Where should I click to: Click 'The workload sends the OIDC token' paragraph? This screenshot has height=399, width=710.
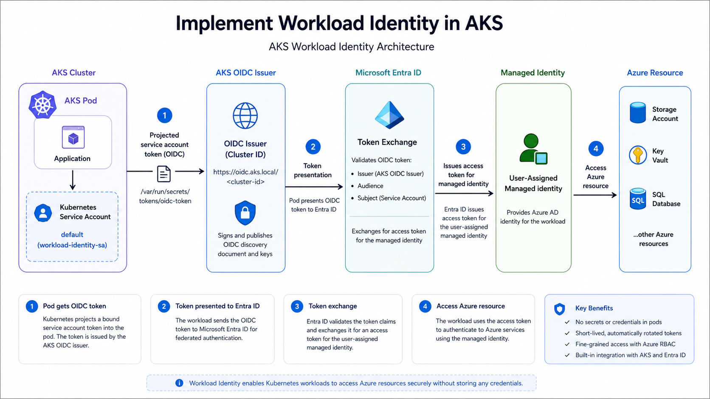pyautogui.click(x=216, y=329)
